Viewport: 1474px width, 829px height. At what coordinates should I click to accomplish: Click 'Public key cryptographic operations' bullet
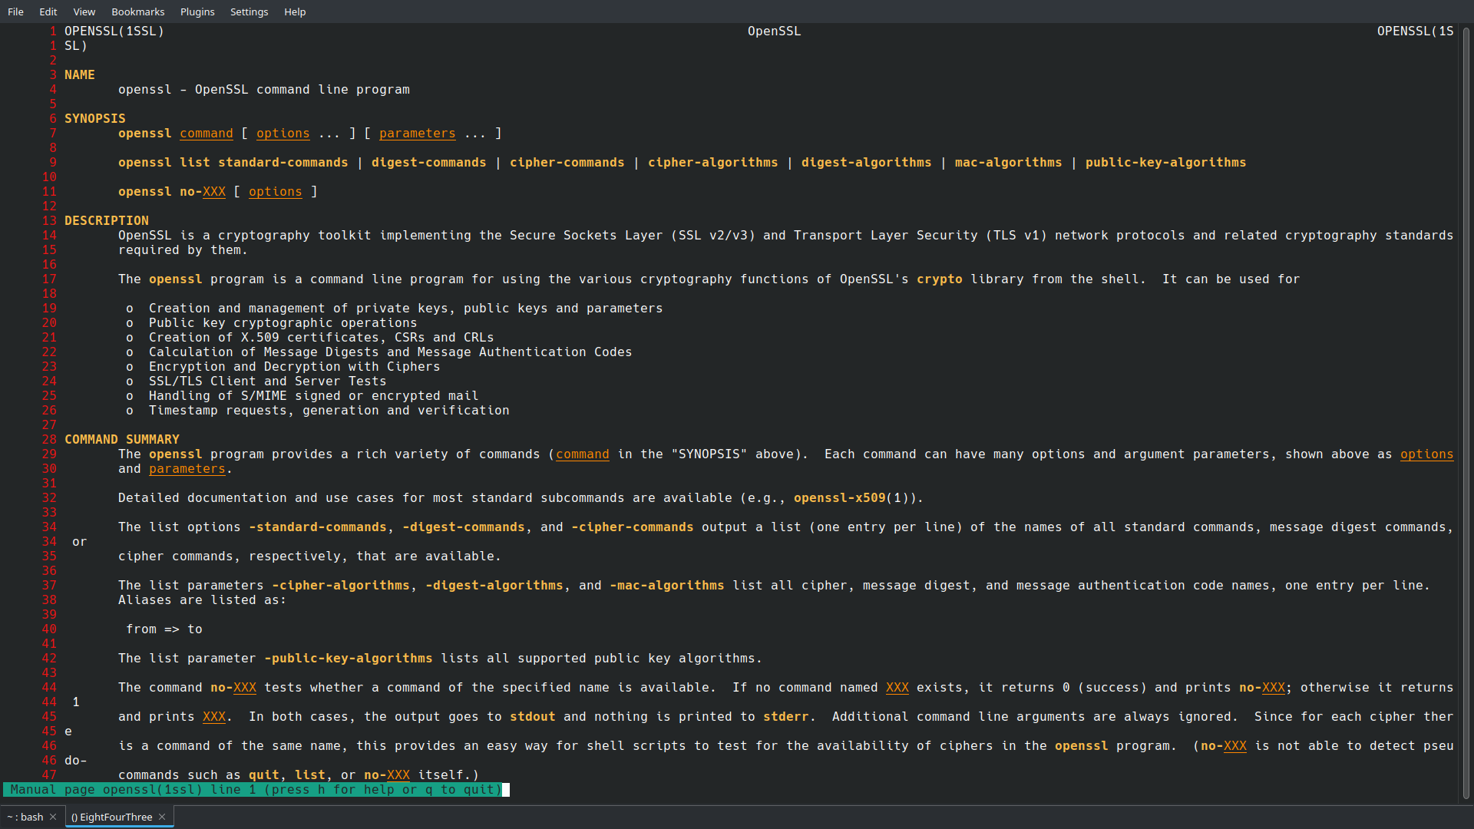283,323
